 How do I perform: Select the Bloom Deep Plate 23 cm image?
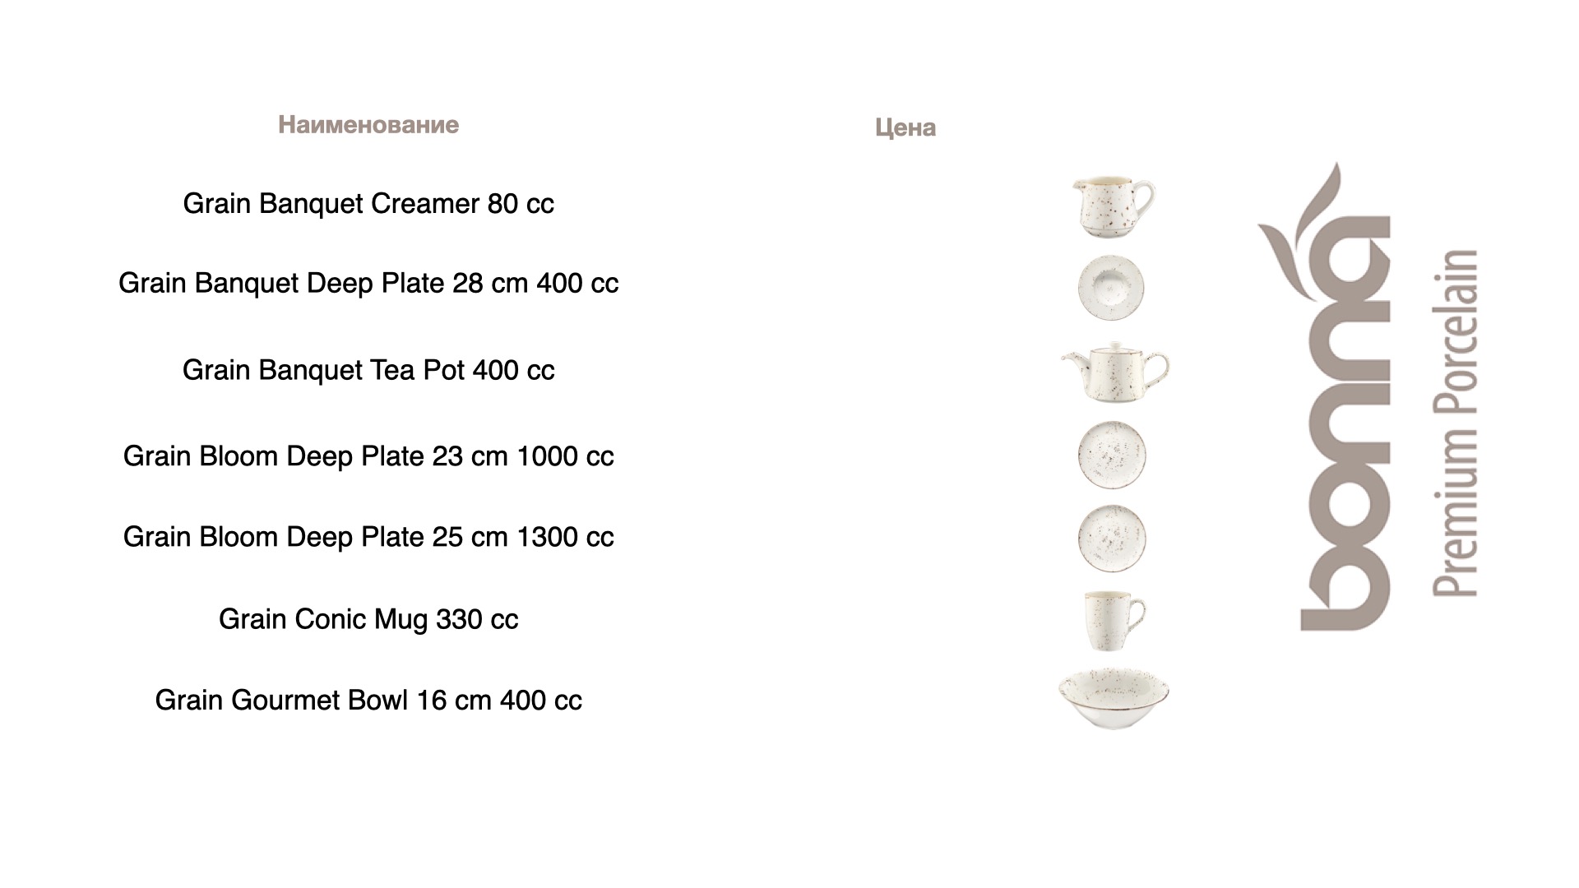click(1112, 455)
